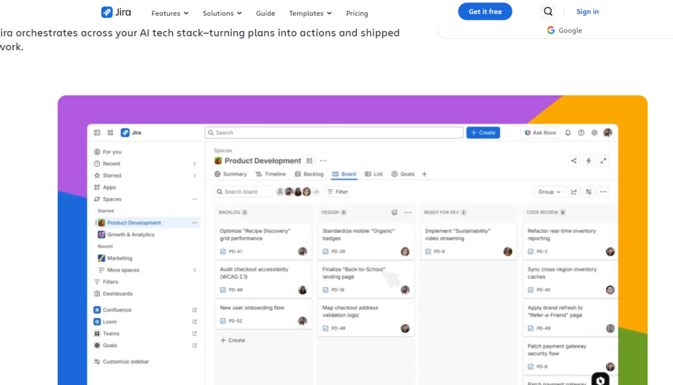Image resolution: width=673 pixels, height=385 pixels.
Task: Open the Solutions dropdown menu
Action: (x=222, y=13)
